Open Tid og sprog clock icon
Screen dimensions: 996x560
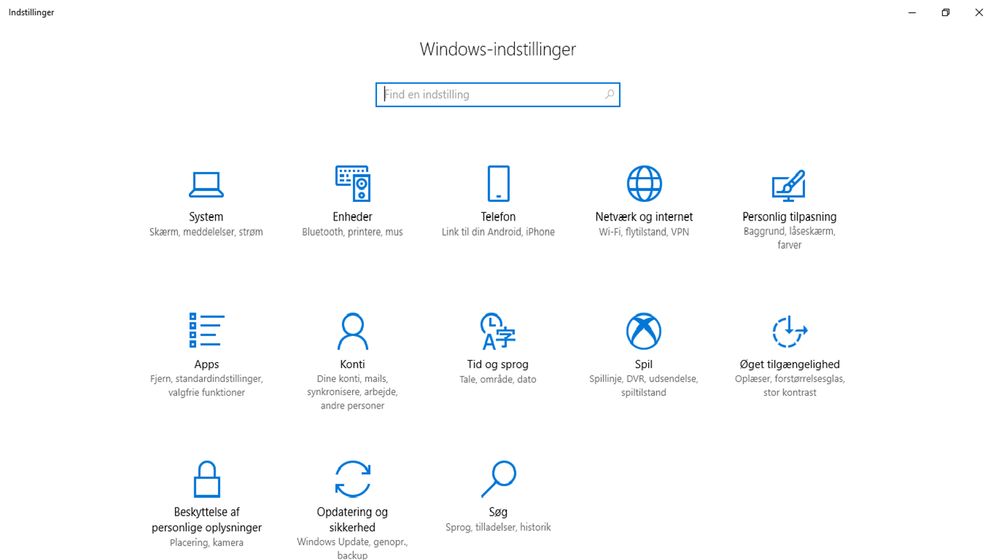click(498, 331)
